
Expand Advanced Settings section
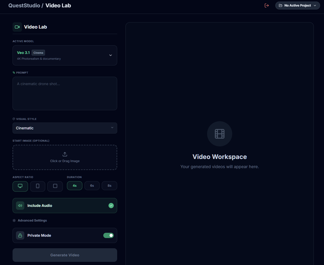click(x=32, y=220)
